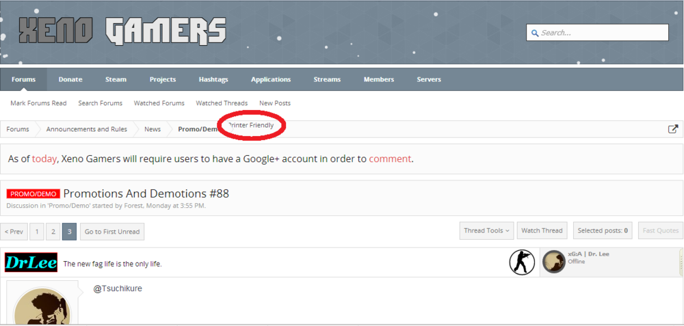This screenshot has height=326, width=684.
Task: Open Watched Forums
Action: coord(159,103)
